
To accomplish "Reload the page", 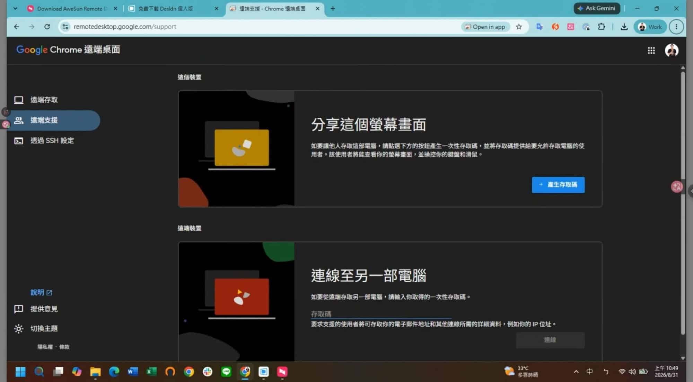I will pyautogui.click(x=47, y=27).
